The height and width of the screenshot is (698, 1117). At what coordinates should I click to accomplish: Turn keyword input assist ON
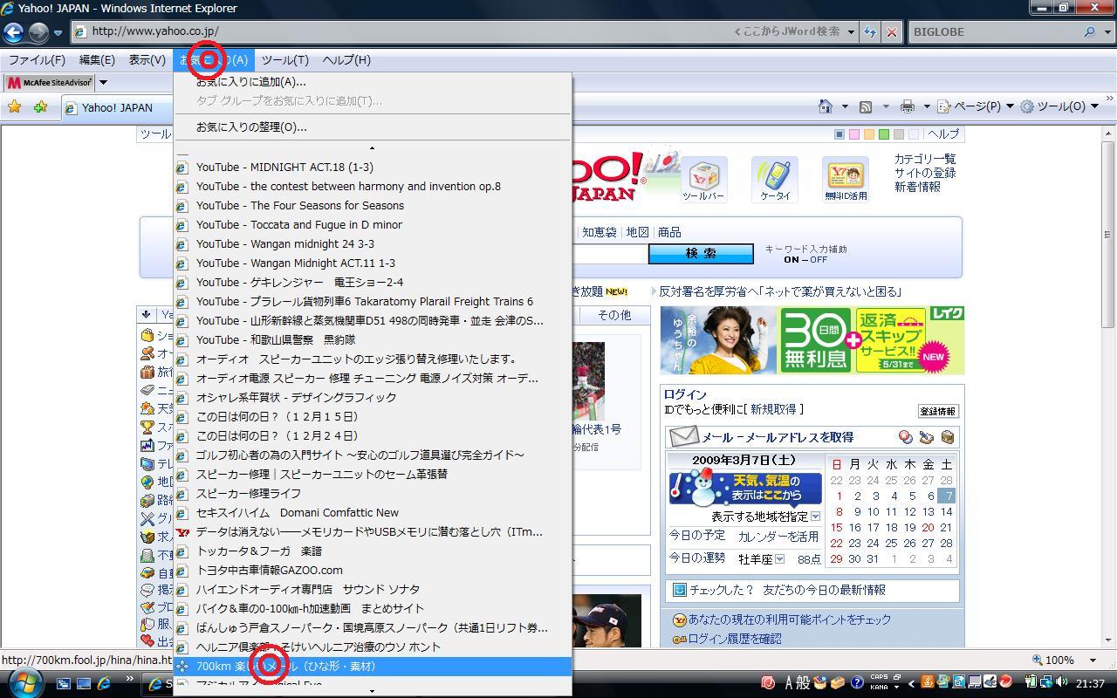[x=791, y=260]
